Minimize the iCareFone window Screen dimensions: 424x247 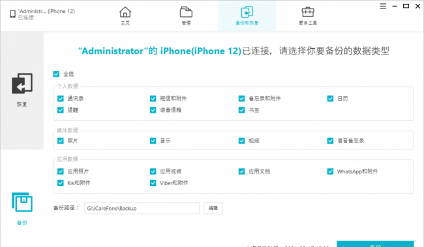395,6
